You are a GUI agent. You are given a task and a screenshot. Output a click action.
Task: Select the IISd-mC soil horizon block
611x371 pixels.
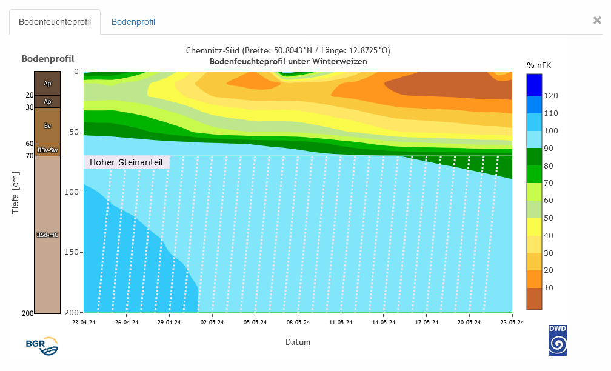click(x=47, y=235)
